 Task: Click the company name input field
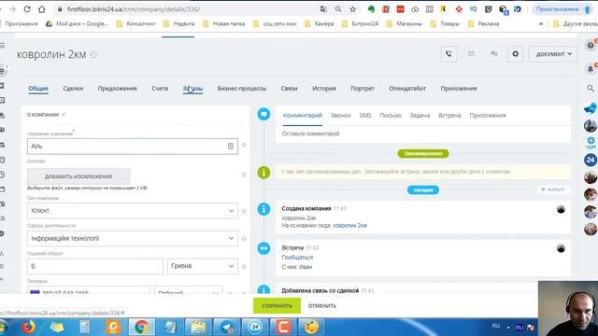pyautogui.click(x=133, y=147)
